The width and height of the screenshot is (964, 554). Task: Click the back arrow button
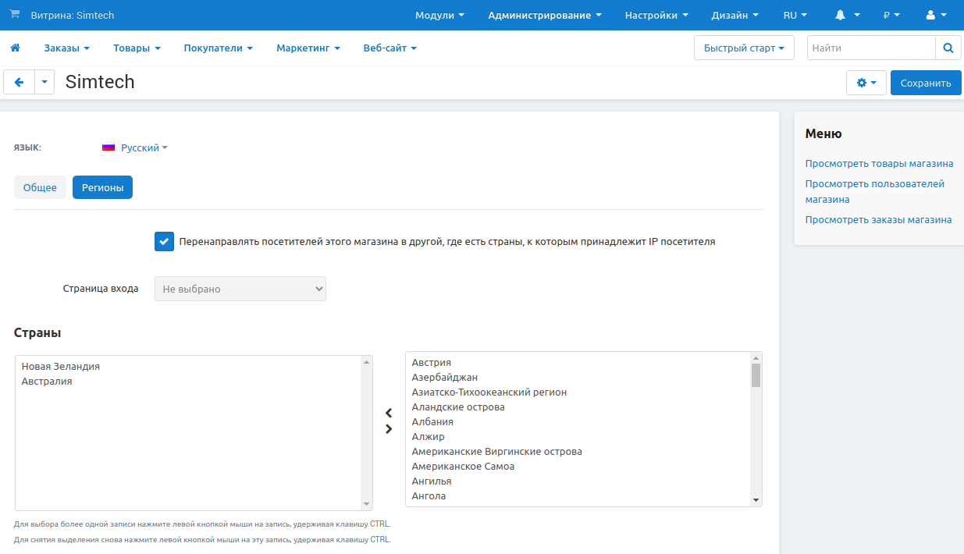pyautogui.click(x=20, y=83)
